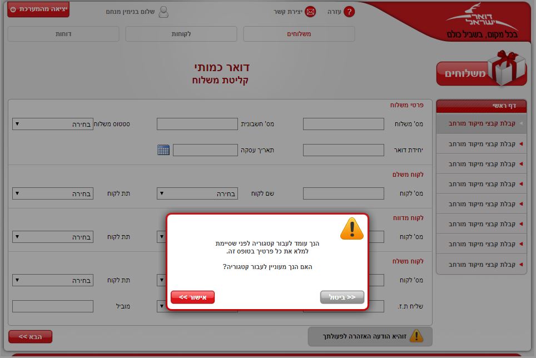Open תת לקוח dropdown under לקוח מדווח
Viewport: 536px width, 358px height.
pyautogui.click(x=53, y=237)
